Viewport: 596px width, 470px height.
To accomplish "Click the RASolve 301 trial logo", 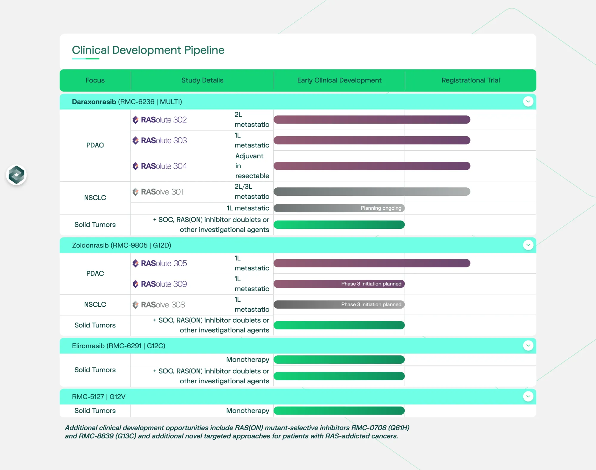I will point(158,192).
